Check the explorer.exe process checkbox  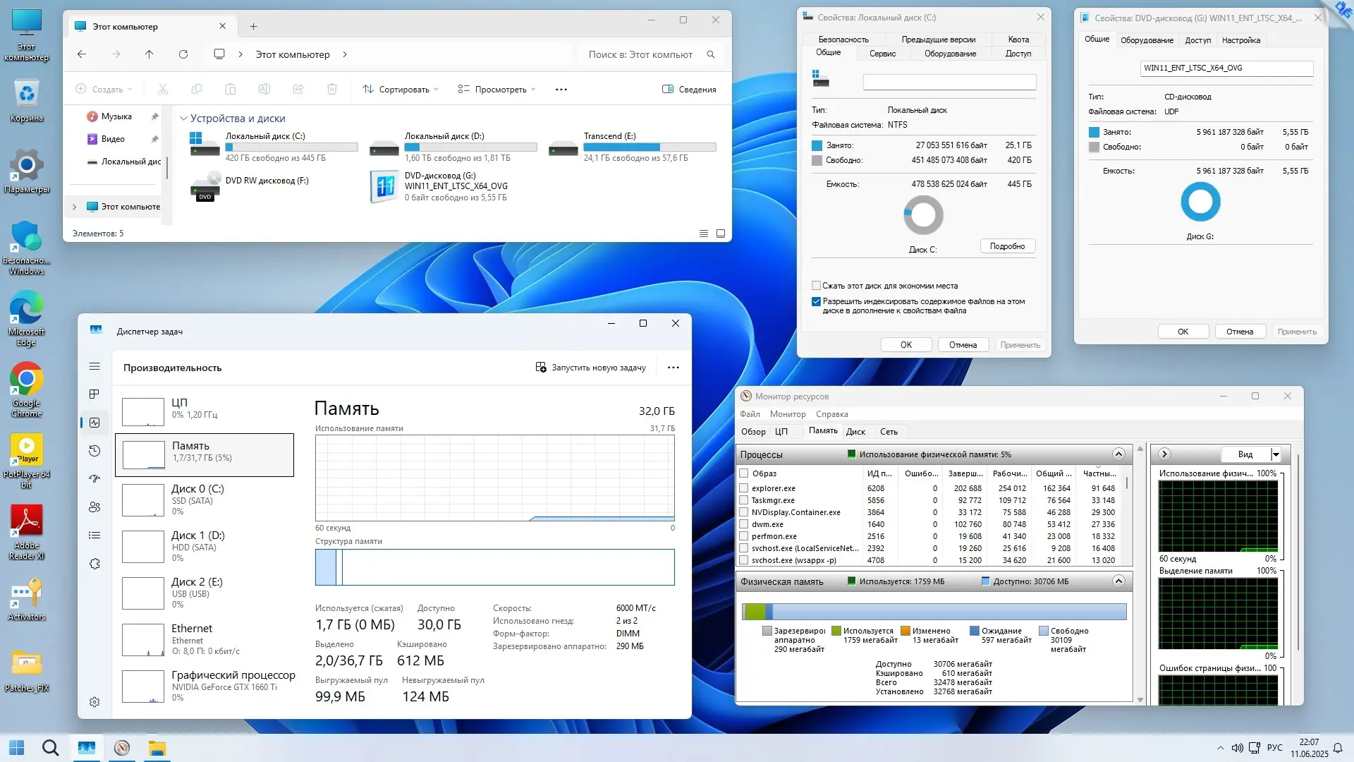pos(743,488)
